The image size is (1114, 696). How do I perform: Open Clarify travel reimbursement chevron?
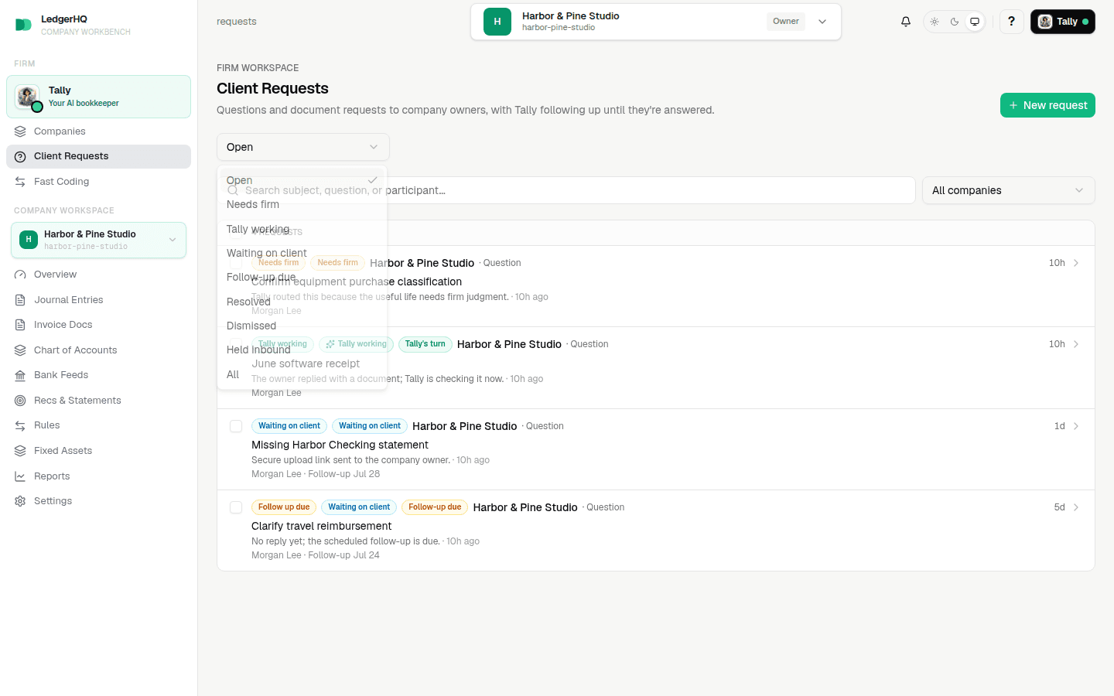coord(1076,507)
